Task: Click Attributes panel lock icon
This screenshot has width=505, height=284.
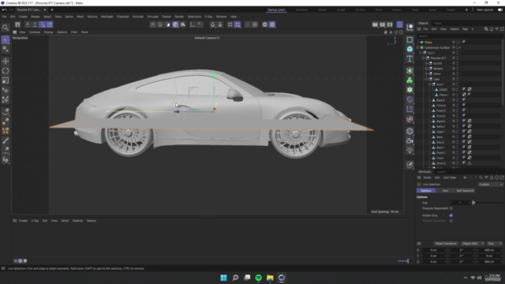Action: [x=492, y=177]
